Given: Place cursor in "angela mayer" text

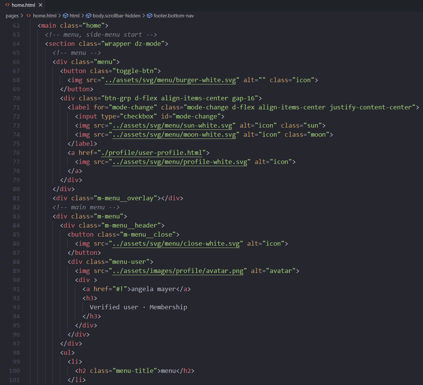Looking at the screenshot, I should pyautogui.click(x=154, y=289).
